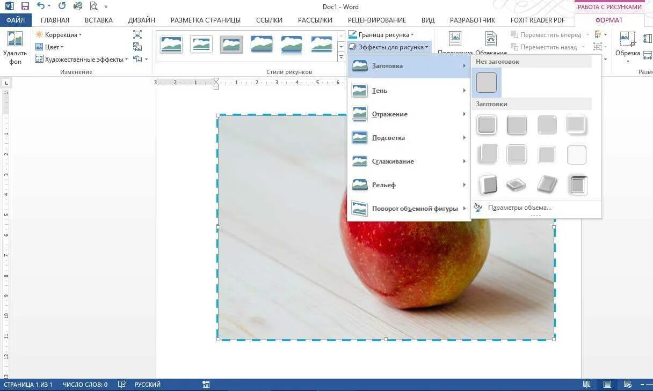The image size is (653, 391).
Task: Open the Цвет dropdown
Action: (x=49, y=47)
